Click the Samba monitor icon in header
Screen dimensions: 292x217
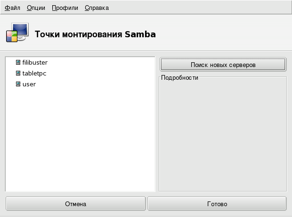coord(17,33)
